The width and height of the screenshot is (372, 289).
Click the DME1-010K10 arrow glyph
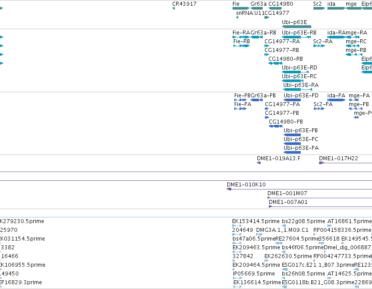[x=229, y=189]
